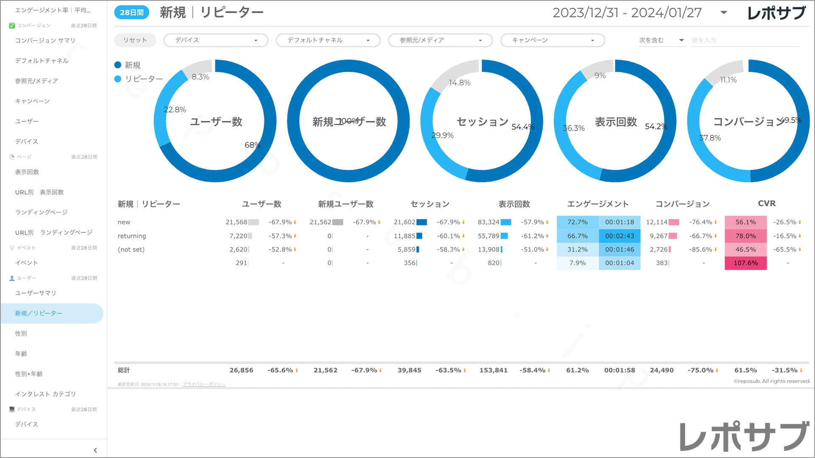Click the user silhouette icon in sidebar
Image resolution: width=815 pixels, height=458 pixels.
12,278
